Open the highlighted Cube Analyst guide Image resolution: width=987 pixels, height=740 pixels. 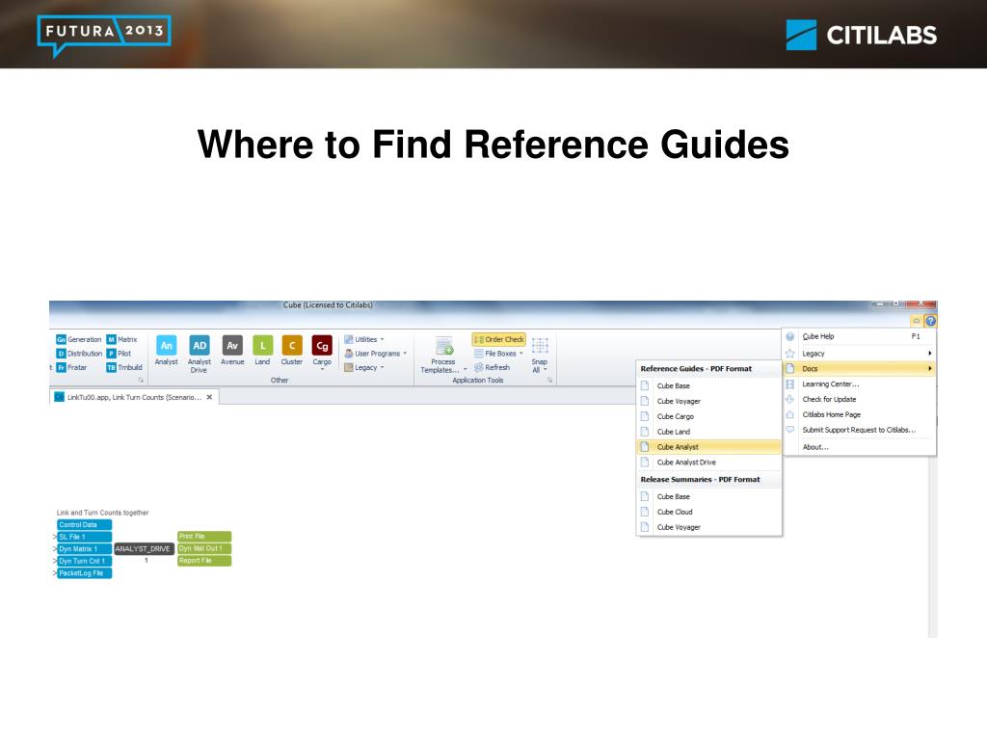click(708, 447)
